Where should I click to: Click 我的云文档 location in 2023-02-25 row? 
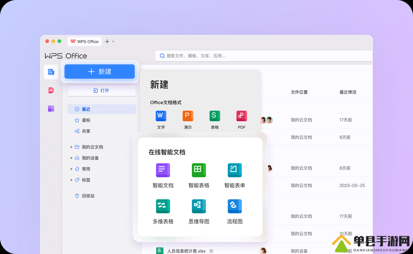tap(301, 185)
